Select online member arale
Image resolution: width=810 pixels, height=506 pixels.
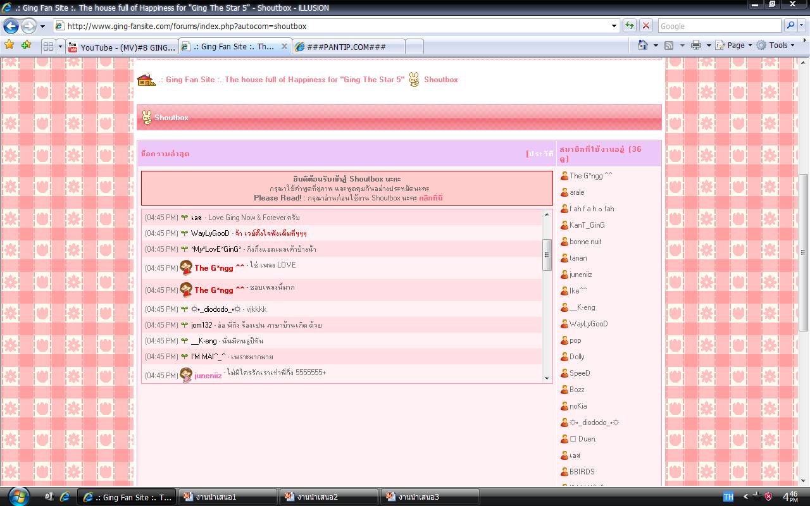click(576, 192)
